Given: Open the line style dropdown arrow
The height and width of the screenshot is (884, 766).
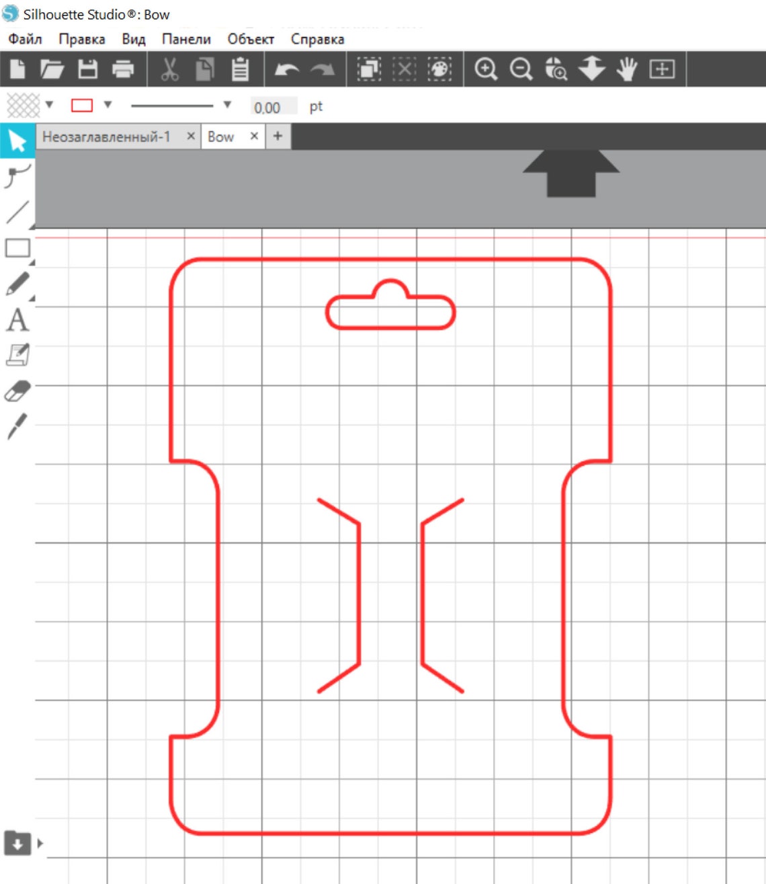Looking at the screenshot, I should click(x=227, y=105).
